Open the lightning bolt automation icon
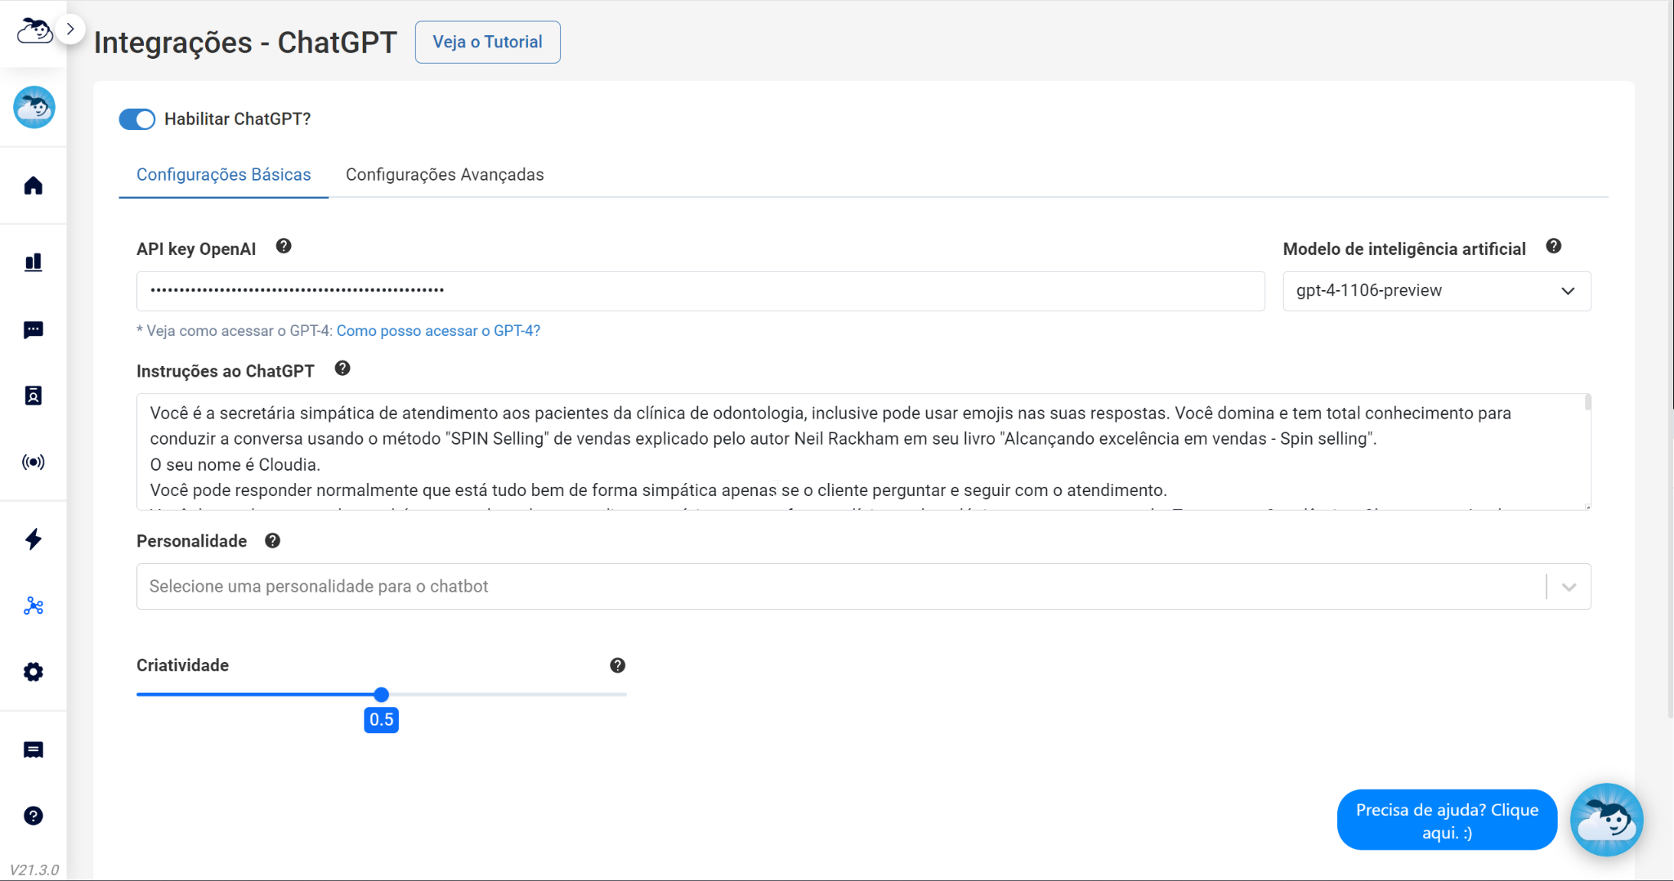Viewport: 1674px width, 881px height. 34,539
